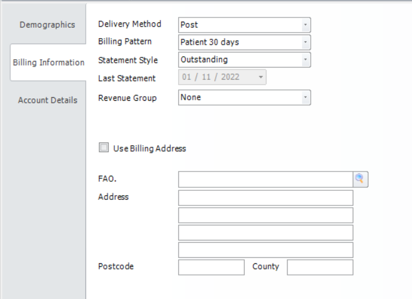
Task: Click the fourth Address line field
Action: (265, 250)
